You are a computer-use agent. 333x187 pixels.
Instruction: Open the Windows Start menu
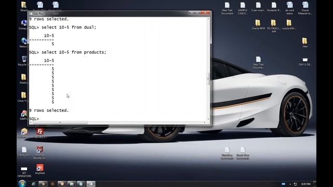click(22, 183)
